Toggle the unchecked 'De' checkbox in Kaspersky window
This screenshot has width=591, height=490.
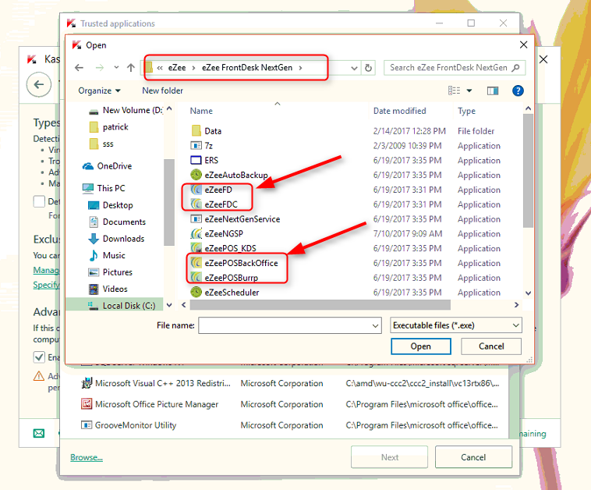39,201
